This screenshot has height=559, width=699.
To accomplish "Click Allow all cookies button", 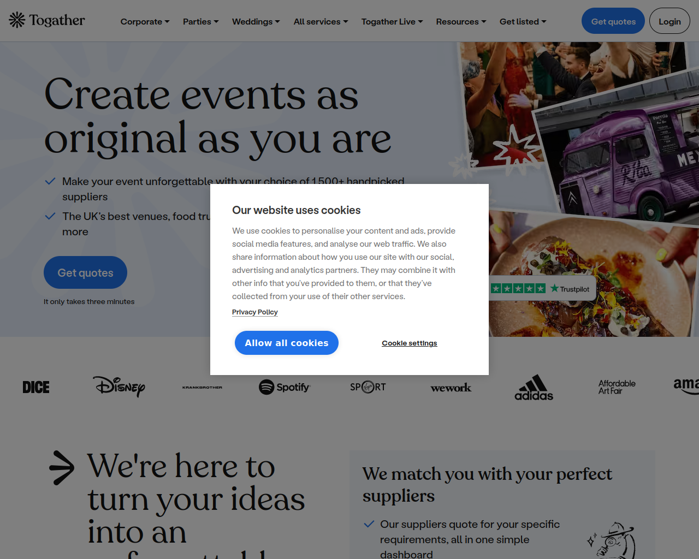I will pyautogui.click(x=287, y=343).
